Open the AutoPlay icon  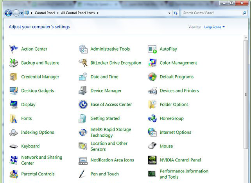(152, 49)
